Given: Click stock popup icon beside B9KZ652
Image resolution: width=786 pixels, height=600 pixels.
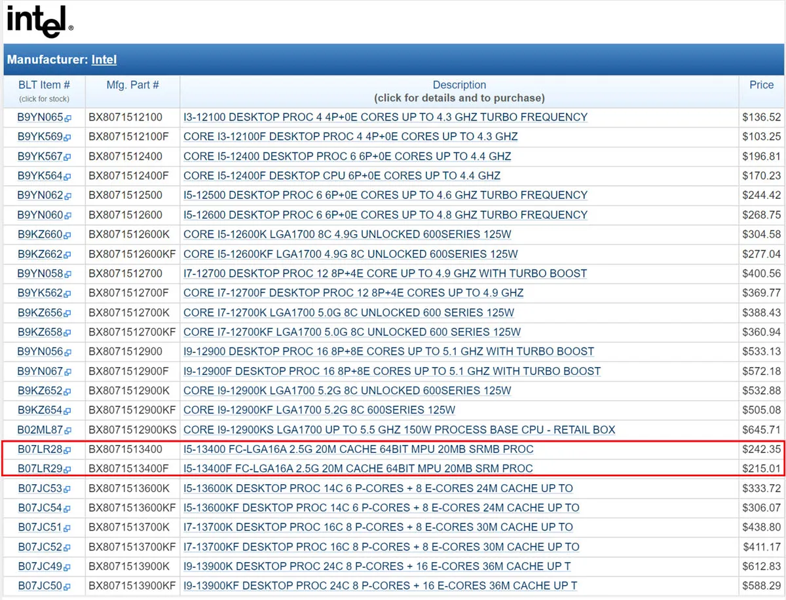Looking at the screenshot, I should (67, 392).
